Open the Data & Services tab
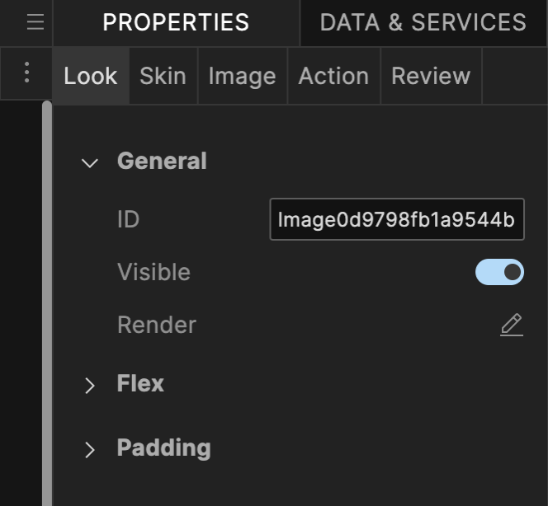Screen dimensions: 548x506 pos(423,22)
